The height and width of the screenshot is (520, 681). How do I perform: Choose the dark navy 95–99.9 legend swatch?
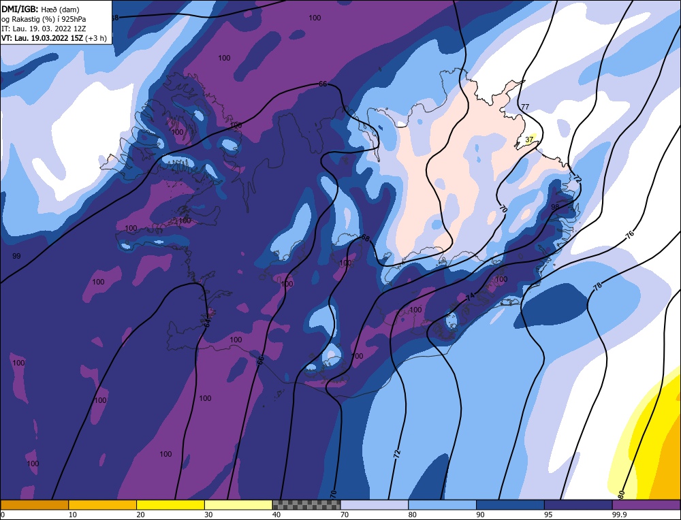578,505
